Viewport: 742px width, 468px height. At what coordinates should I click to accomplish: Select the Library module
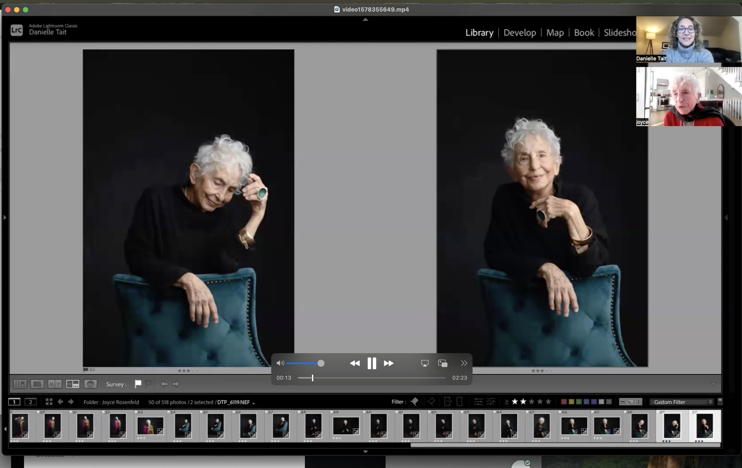point(479,32)
